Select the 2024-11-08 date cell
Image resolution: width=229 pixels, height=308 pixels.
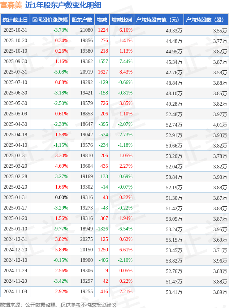pos(15,292)
